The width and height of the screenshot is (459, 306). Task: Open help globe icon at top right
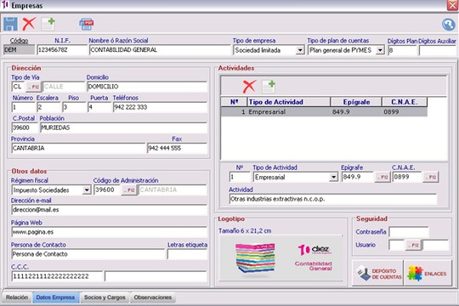pyautogui.click(x=448, y=25)
